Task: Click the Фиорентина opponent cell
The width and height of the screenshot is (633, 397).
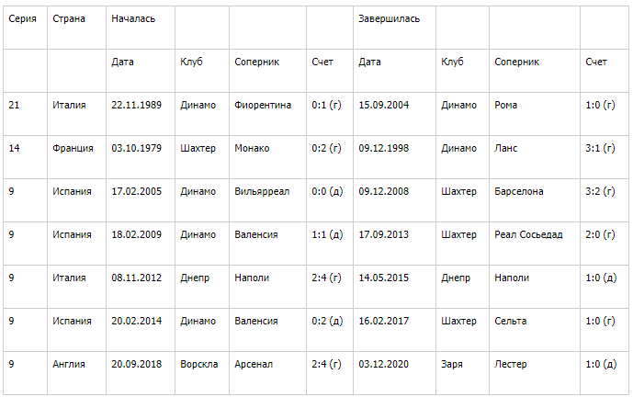Action: click(263, 105)
